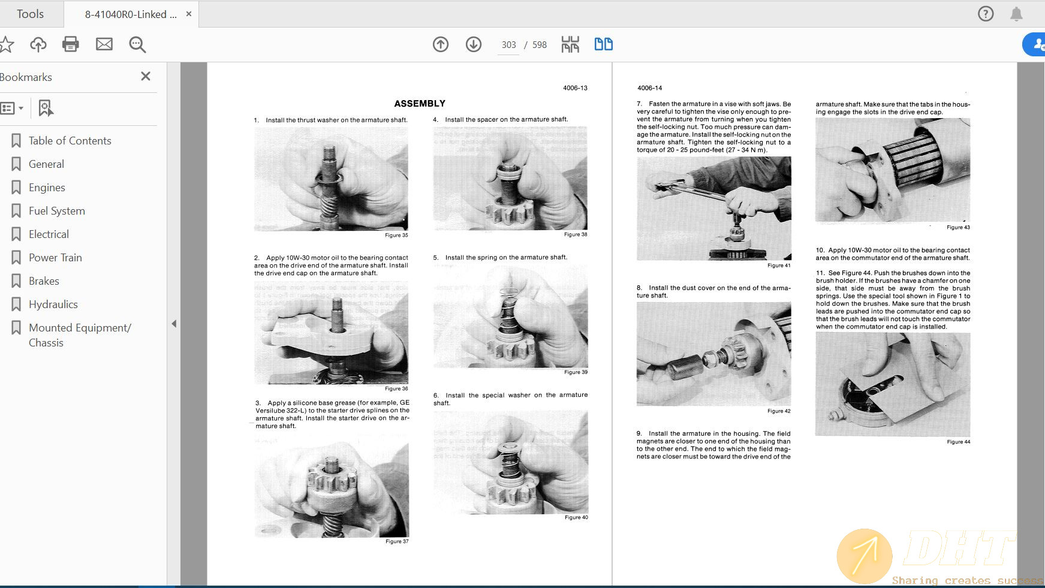Click the fit page scrolling icon
This screenshot has width=1045, height=588.
point(570,44)
